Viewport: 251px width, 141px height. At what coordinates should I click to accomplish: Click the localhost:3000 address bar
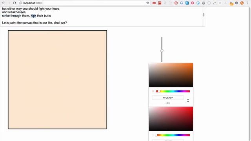coord(82,3)
